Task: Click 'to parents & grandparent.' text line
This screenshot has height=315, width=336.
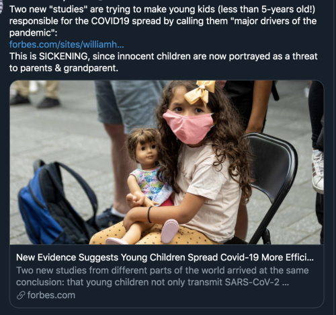Action: point(64,68)
